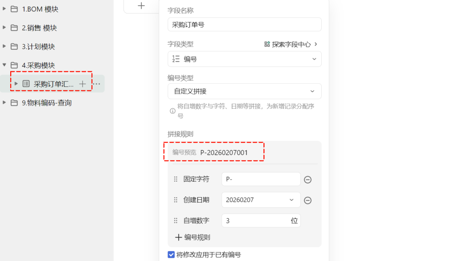Click drag handle of 创建日期 row
This screenshot has width=455, height=261.
[x=176, y=200]
